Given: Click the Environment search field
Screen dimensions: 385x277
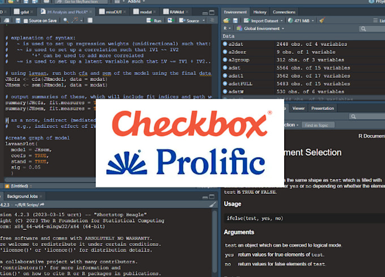Looking at the screenshot, I should [372, 29].
